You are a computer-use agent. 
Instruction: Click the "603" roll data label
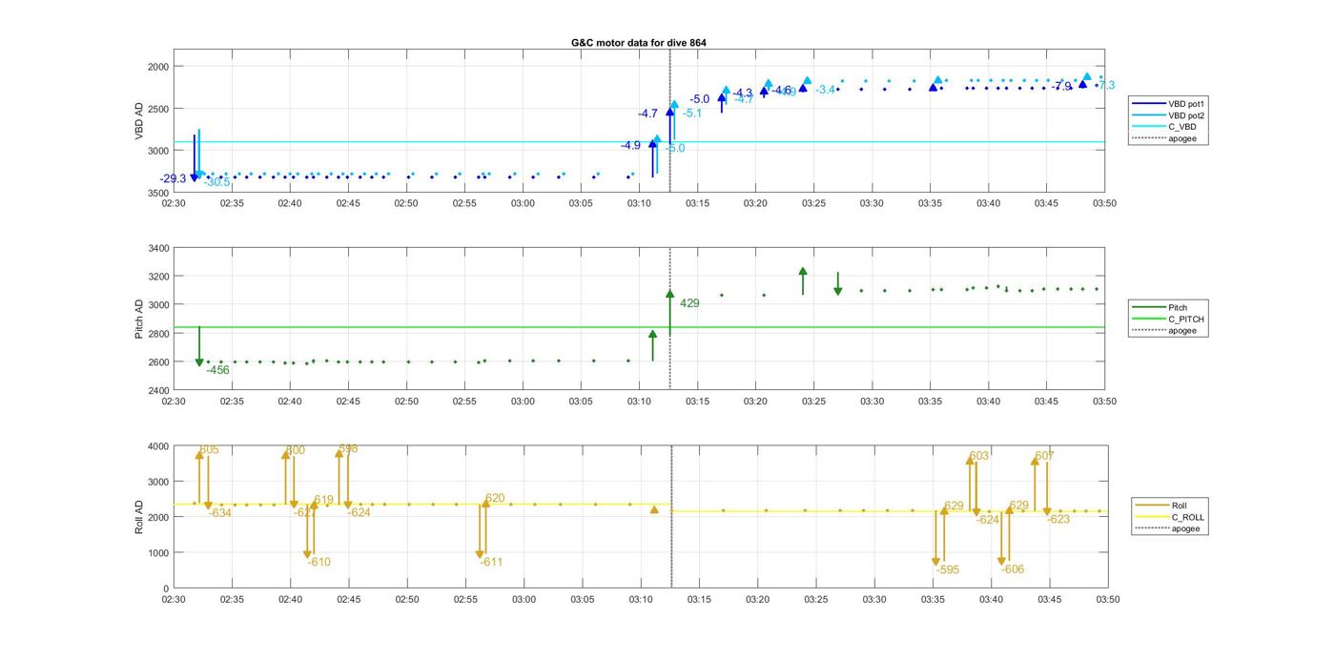pos(979,456)
